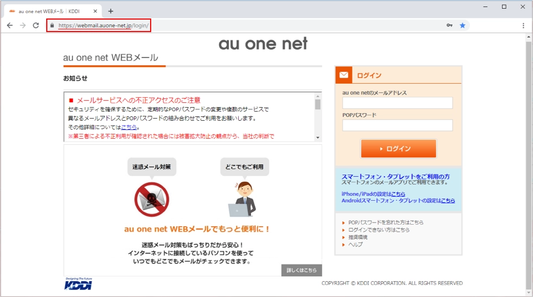Image resolution: width=533 pixels, height=297 pixels.
Task: Click the blue bookmark star icon
Action: coord(462,26)
